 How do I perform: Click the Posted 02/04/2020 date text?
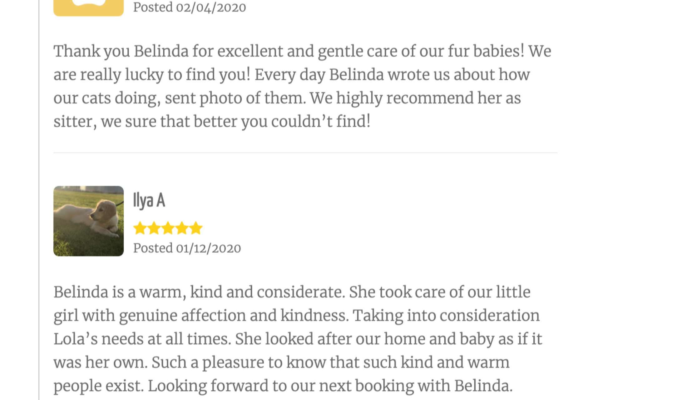[x=190, y=7]
